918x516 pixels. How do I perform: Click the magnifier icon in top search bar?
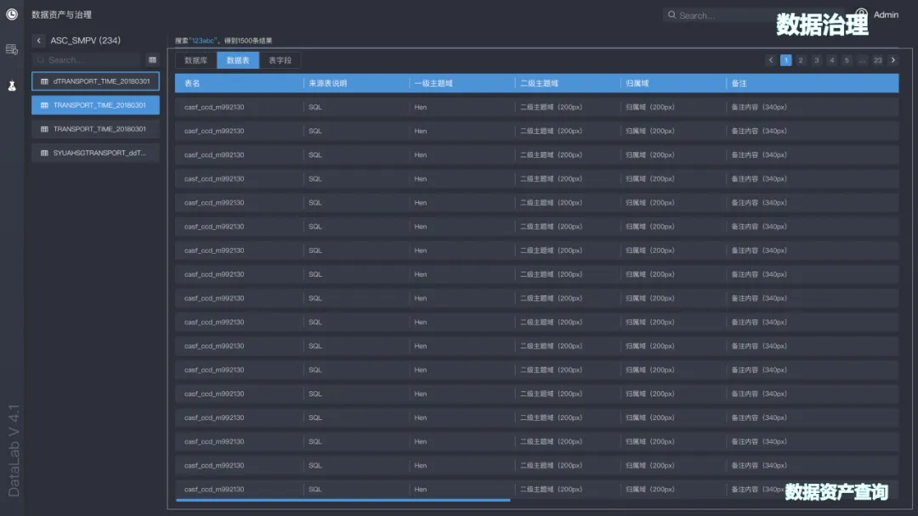pos(671,14)
